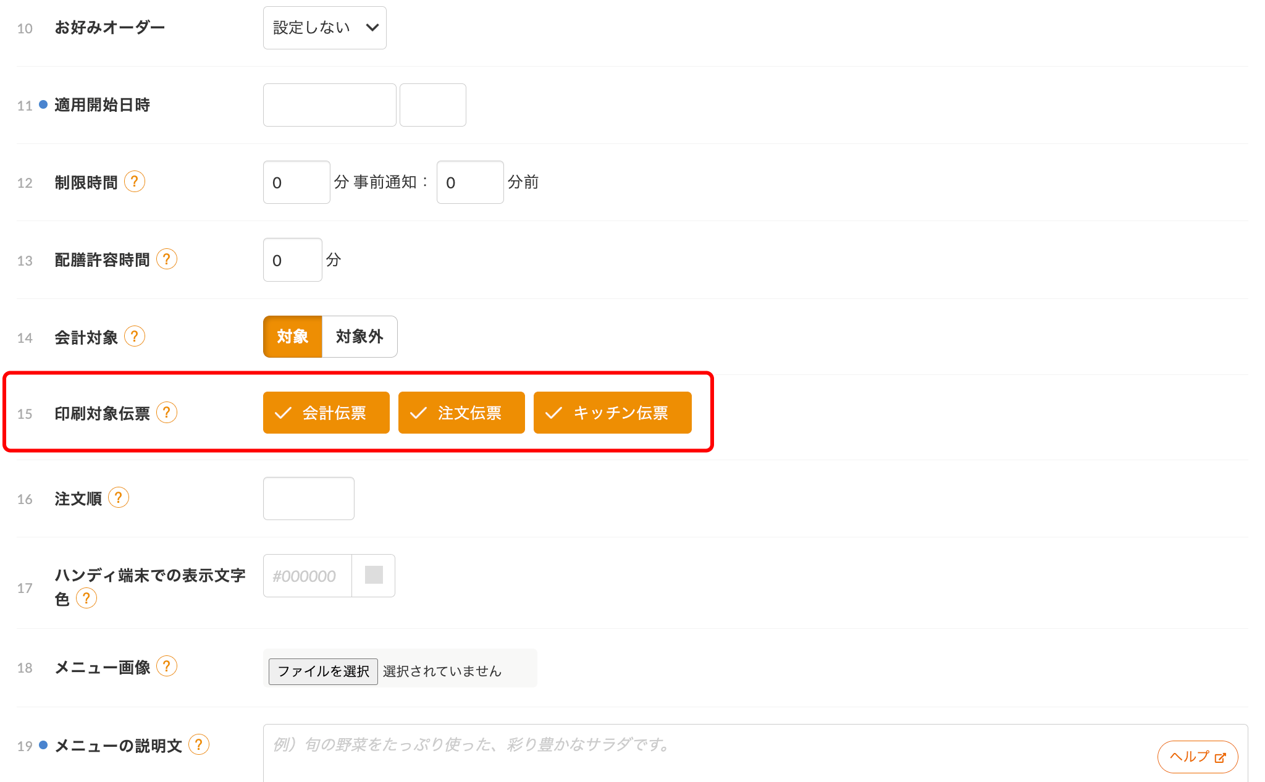Screen dimensions: 1265x782
Task: Open help icon for メニュー画像
Action: (167, 666)
